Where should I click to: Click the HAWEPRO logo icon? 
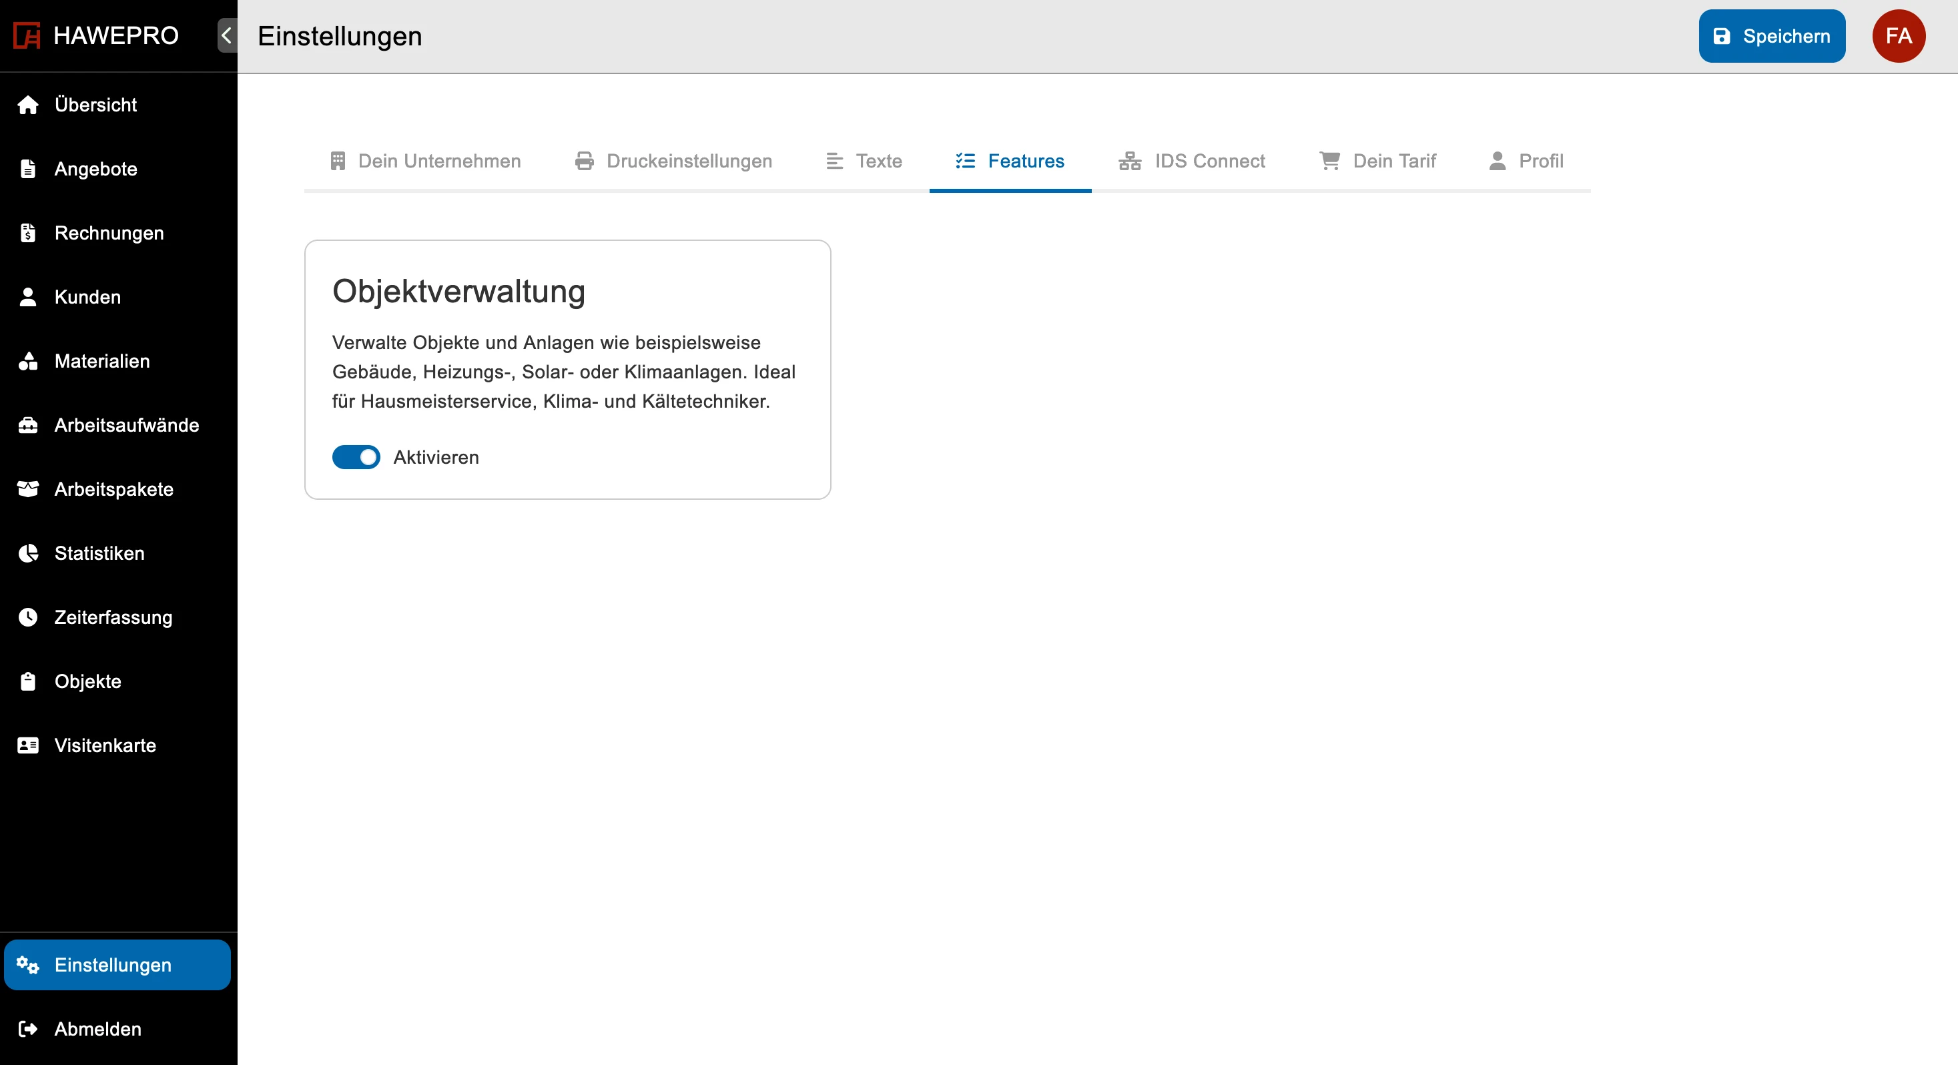pos(27,36)
